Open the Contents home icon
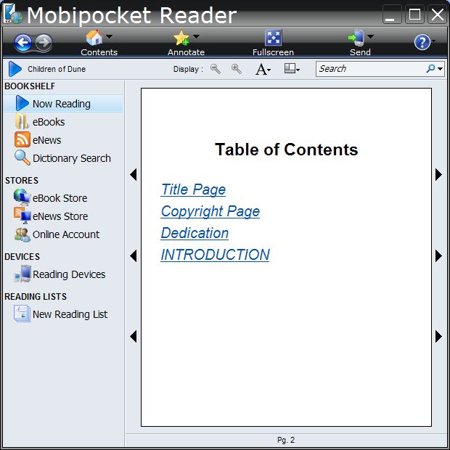The width and height of the screenshot is (450, 450). [94, 37]
